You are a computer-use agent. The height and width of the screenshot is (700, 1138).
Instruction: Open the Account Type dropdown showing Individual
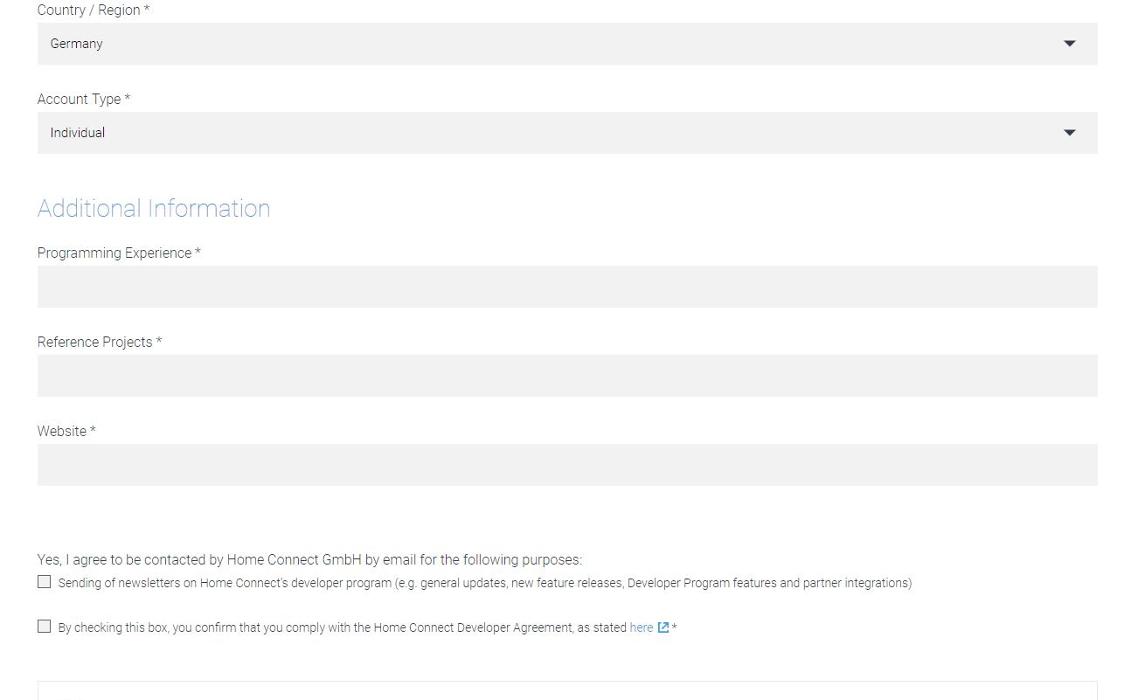[567, 133]
